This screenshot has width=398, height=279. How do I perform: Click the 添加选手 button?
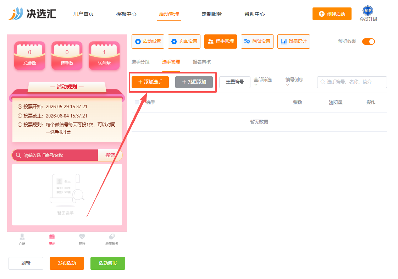(x=150, y=82)
